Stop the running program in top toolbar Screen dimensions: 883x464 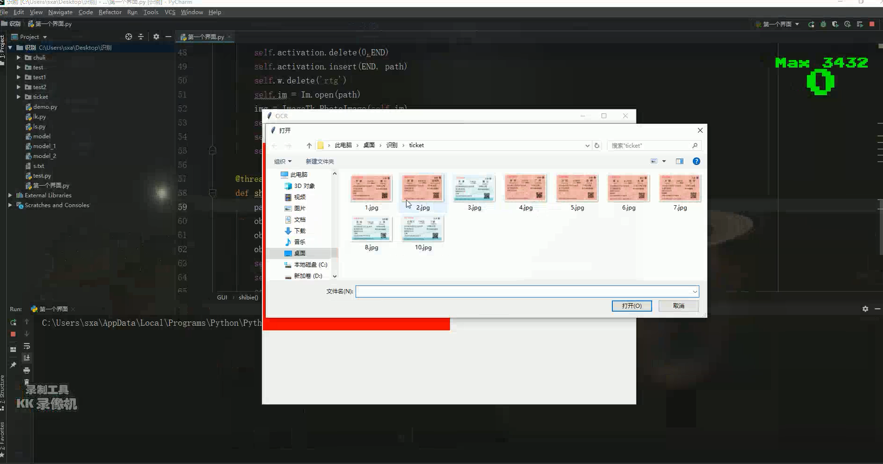coord(872,24)
